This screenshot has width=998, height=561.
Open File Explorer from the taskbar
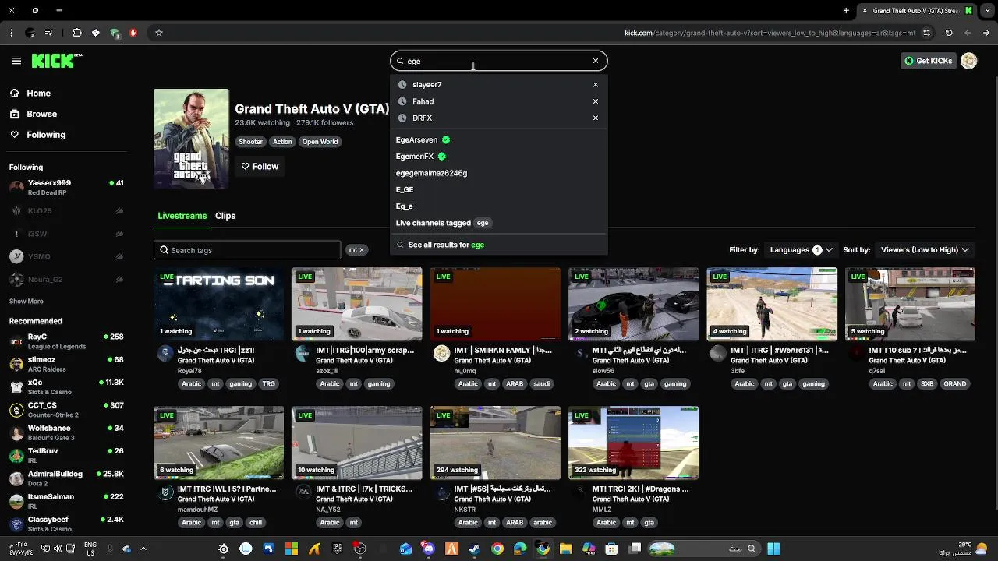click(566, 549)
